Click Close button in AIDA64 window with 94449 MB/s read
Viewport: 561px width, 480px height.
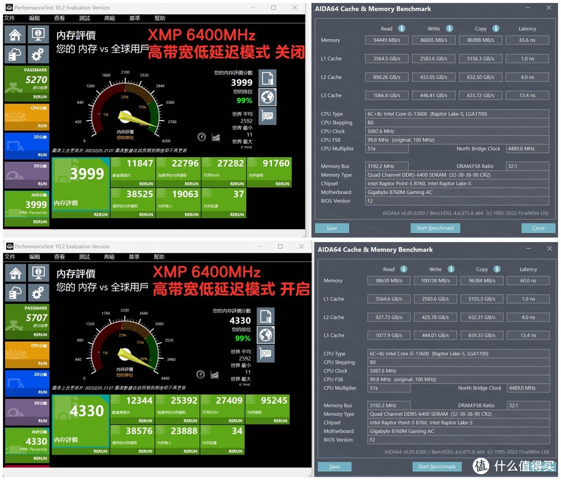coord(538,228)
